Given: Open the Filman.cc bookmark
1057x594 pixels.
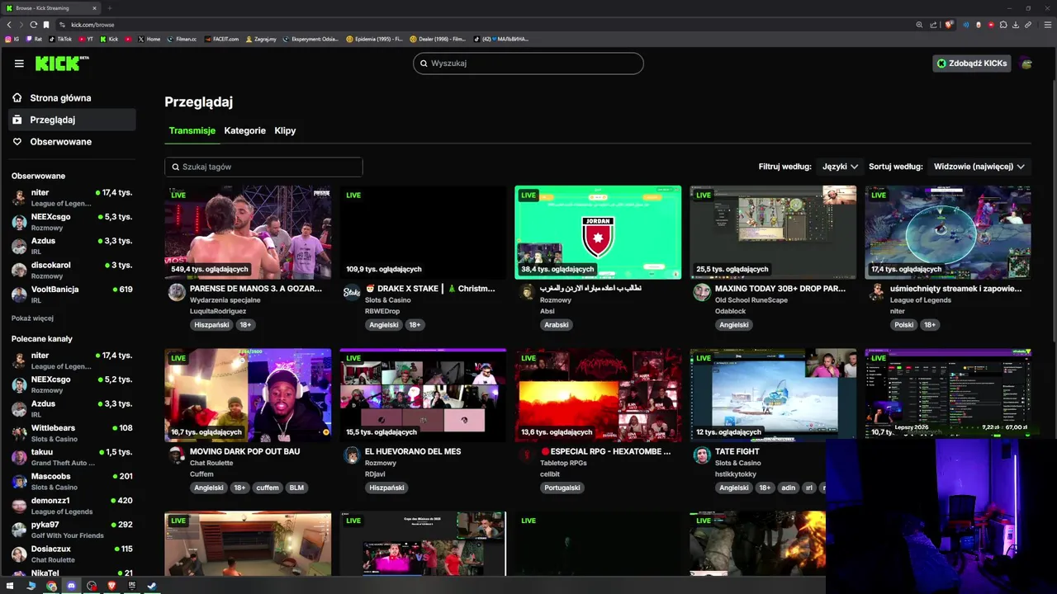Looking at the screenshot, I should coord(182,39).
